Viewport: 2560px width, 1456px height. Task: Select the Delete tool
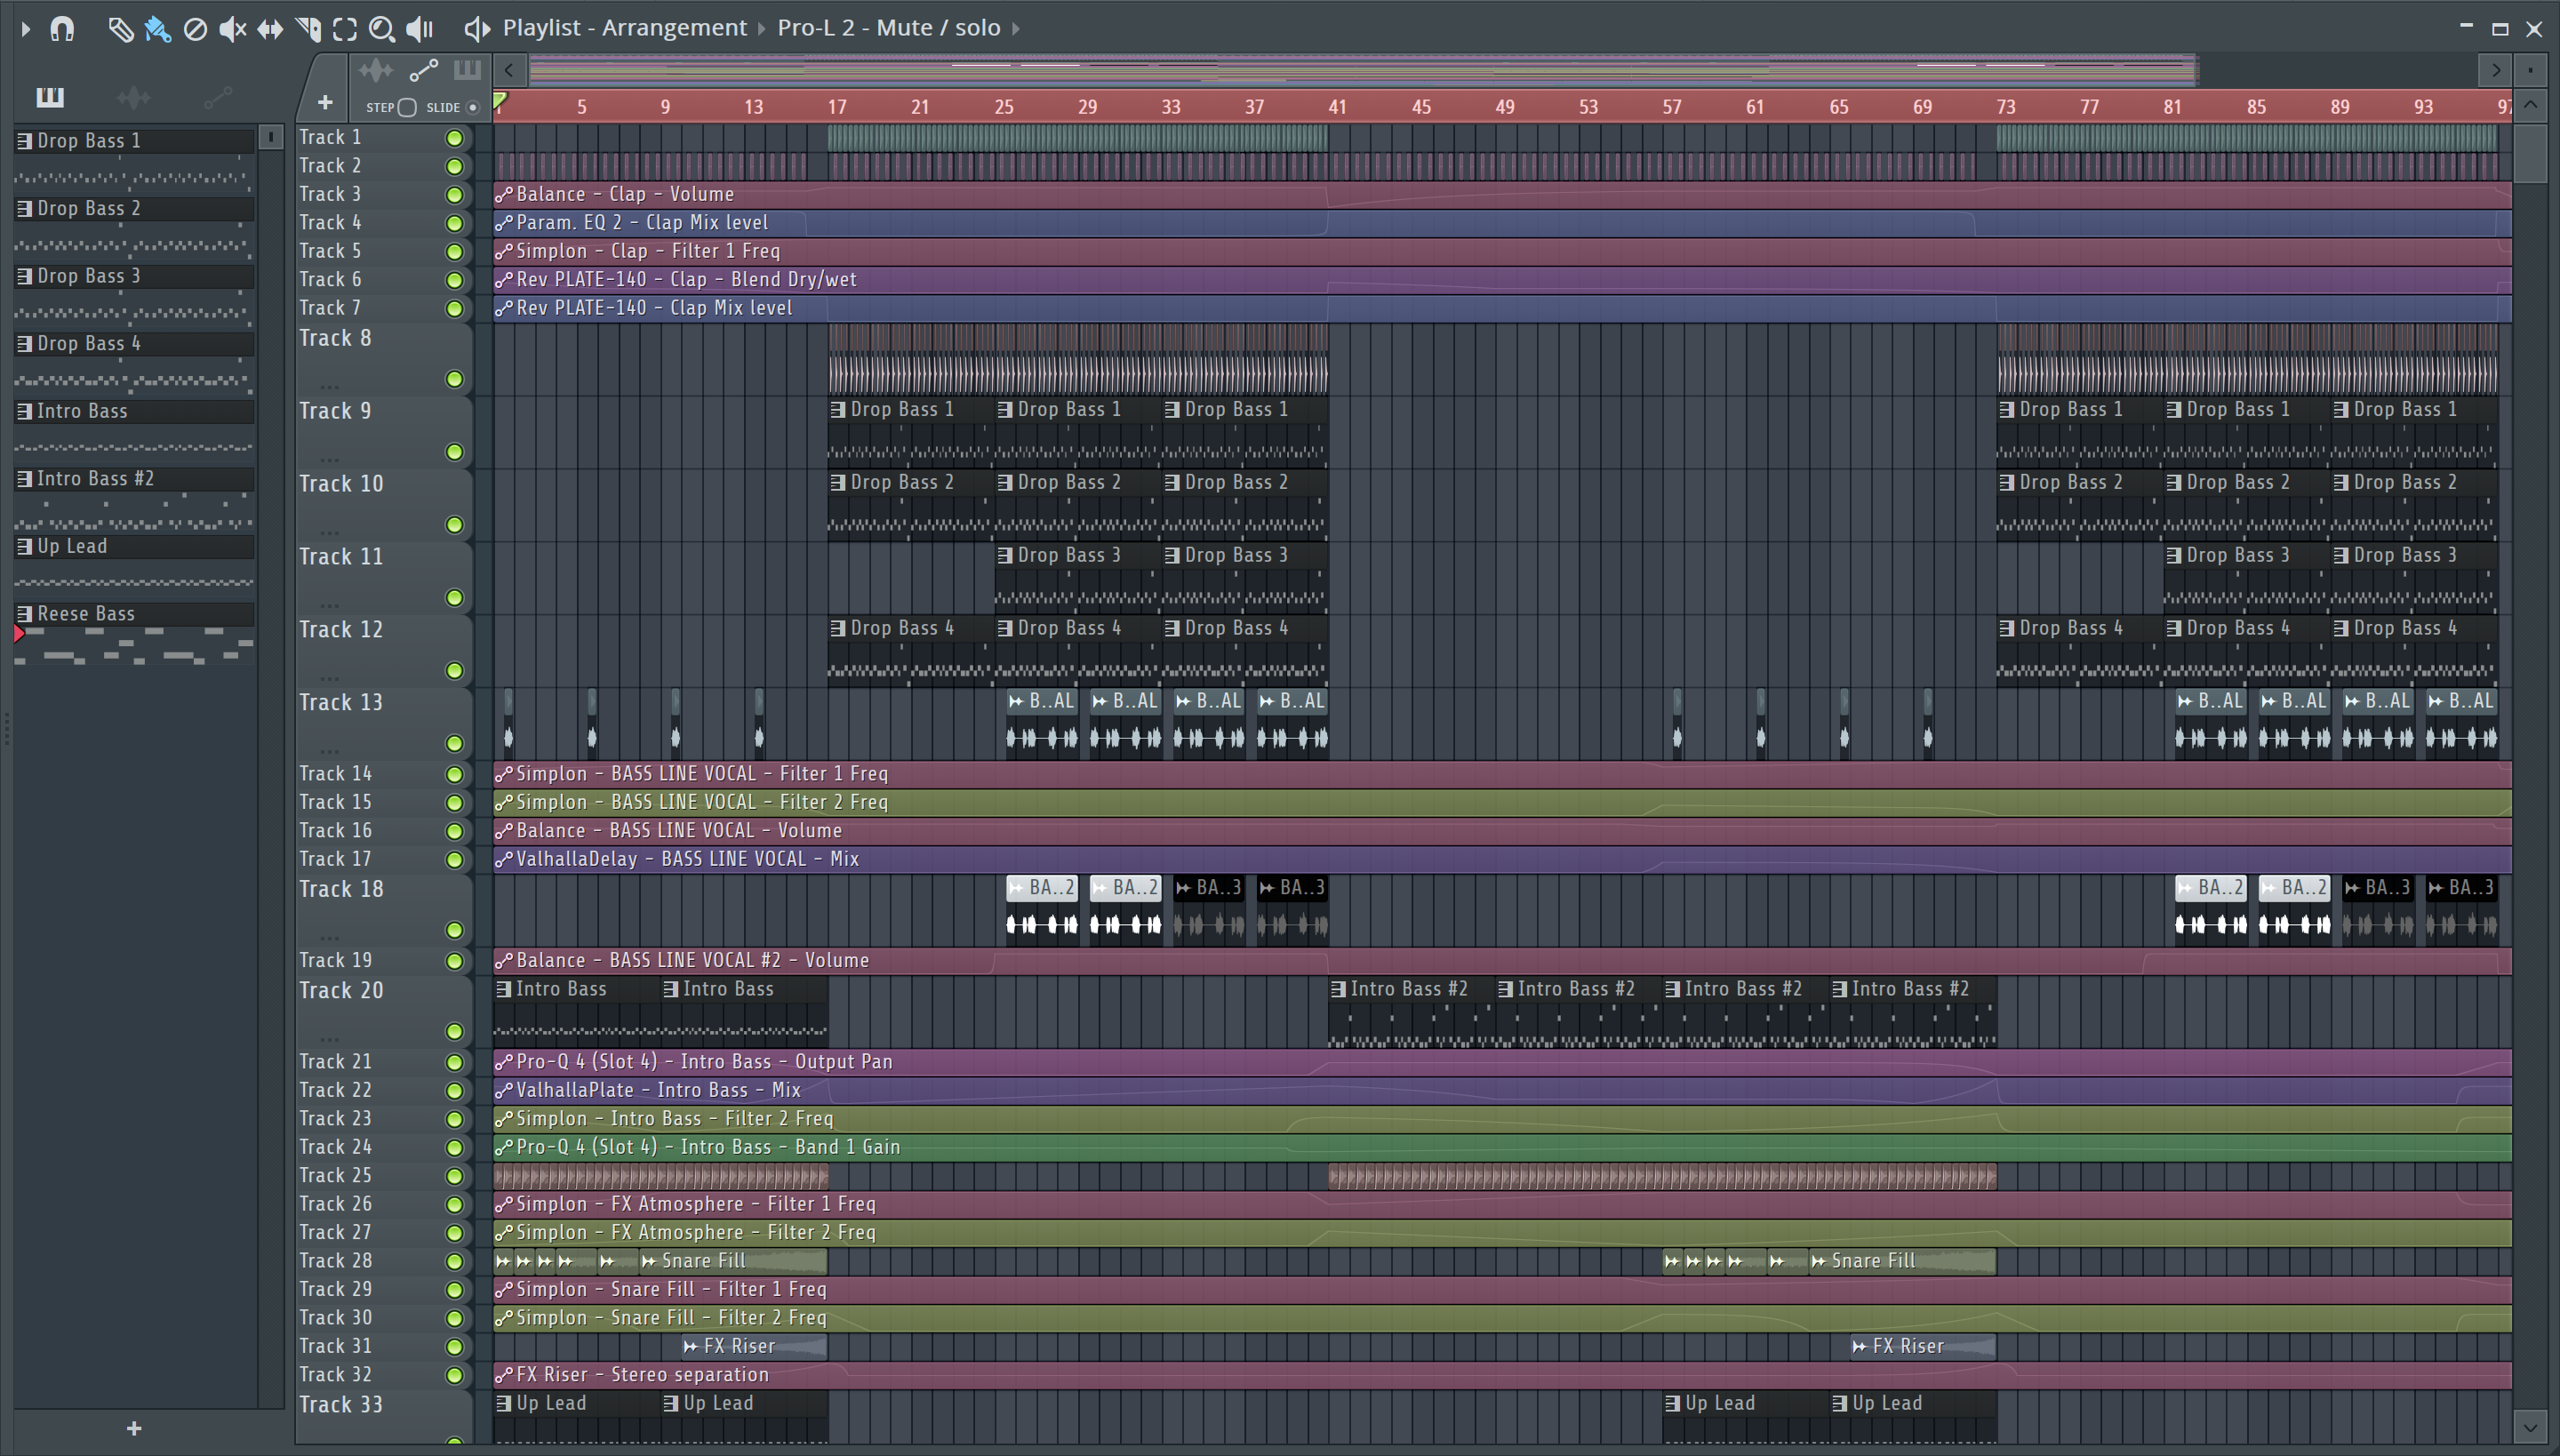pyautogui.click(x=195, y=28)
